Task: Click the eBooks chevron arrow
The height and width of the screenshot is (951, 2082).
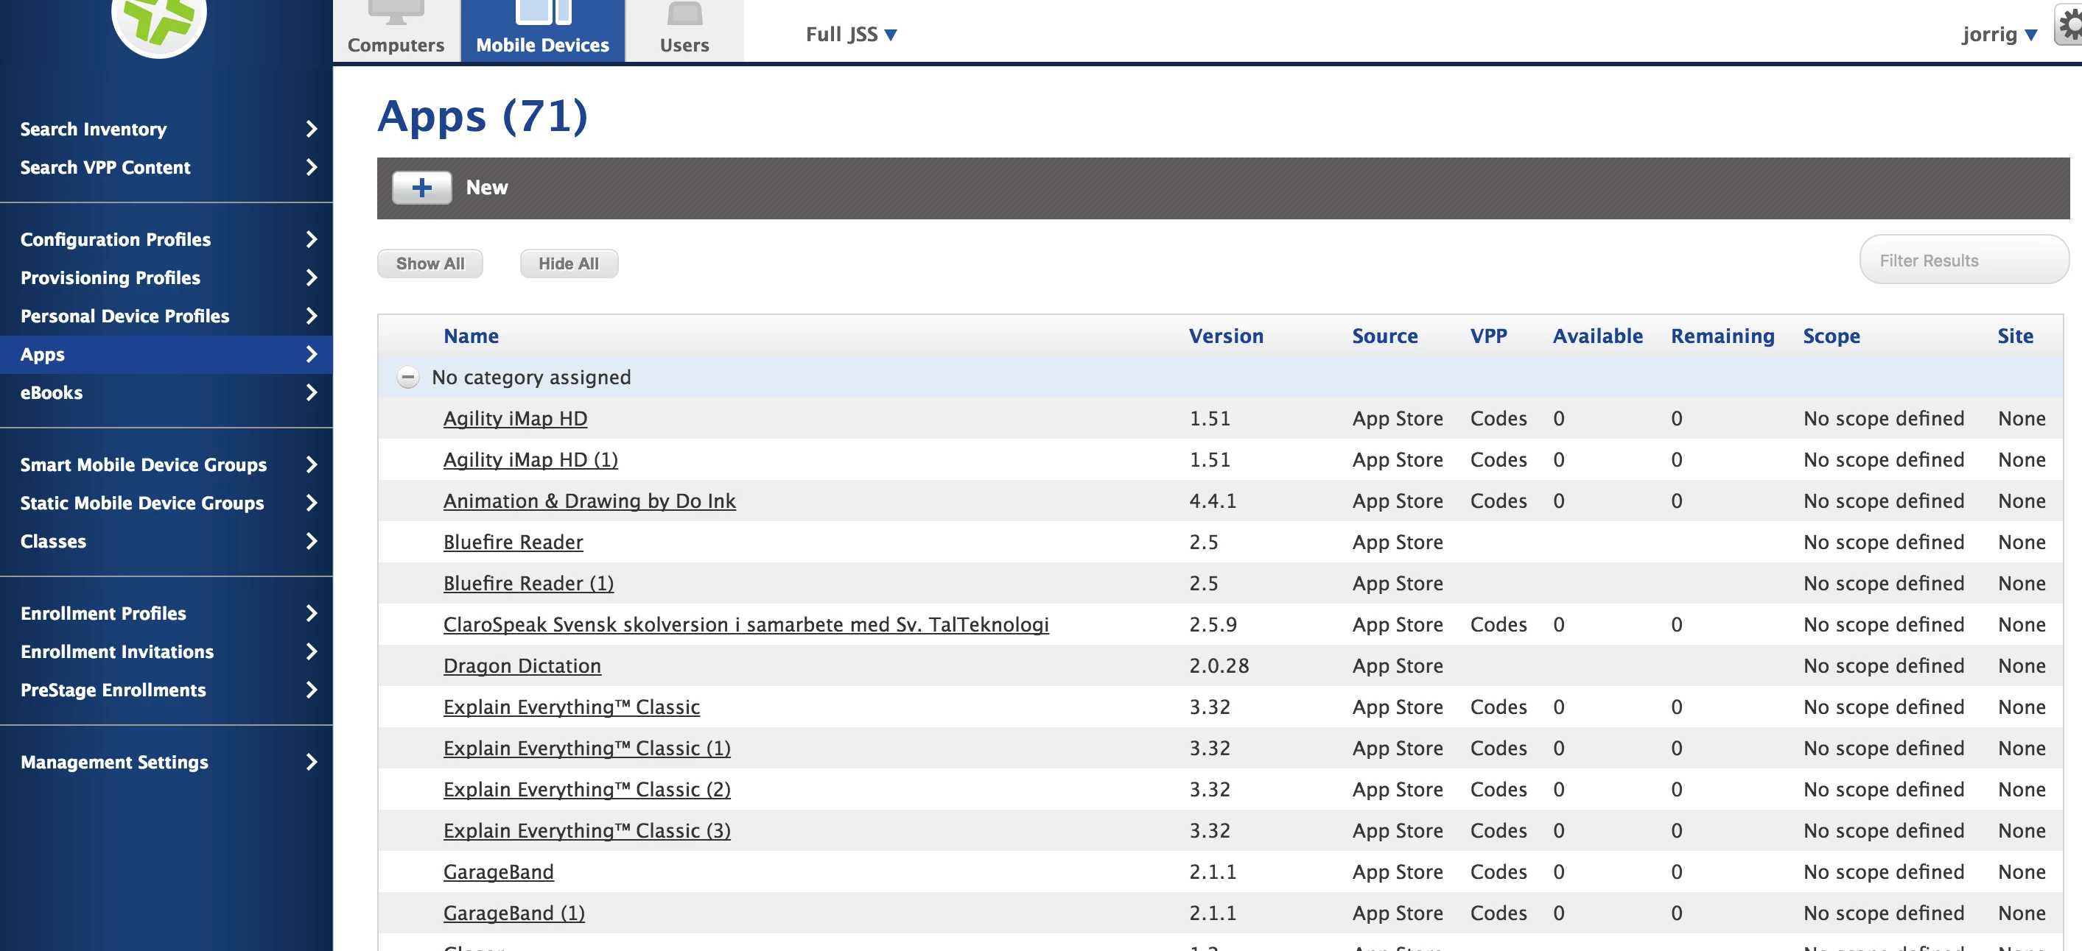Action: point(311,393)
